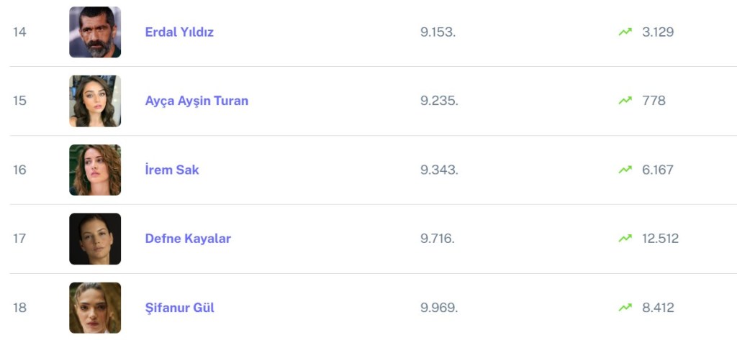Click Şifanur Gül's photo thumbnail
Screen dimensions: 737x340
pos(95,308)
